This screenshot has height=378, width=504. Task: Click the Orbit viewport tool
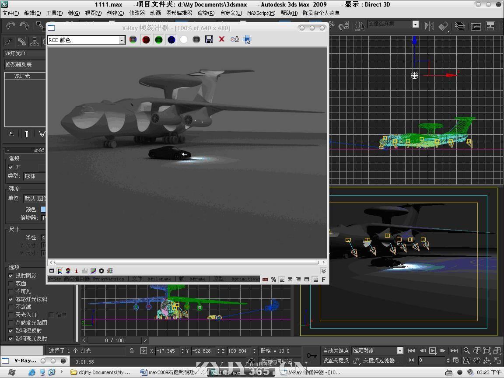(487, 360)
